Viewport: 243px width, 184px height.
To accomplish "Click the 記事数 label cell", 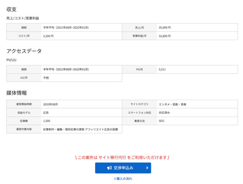I will point(24,121).
